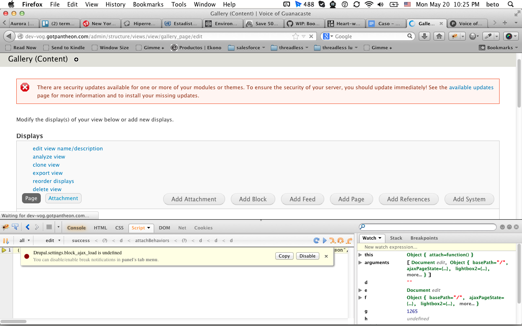Viewport: 522px width, 326px height.
Task: Click the debugger Continue play button
Action: 325,240
